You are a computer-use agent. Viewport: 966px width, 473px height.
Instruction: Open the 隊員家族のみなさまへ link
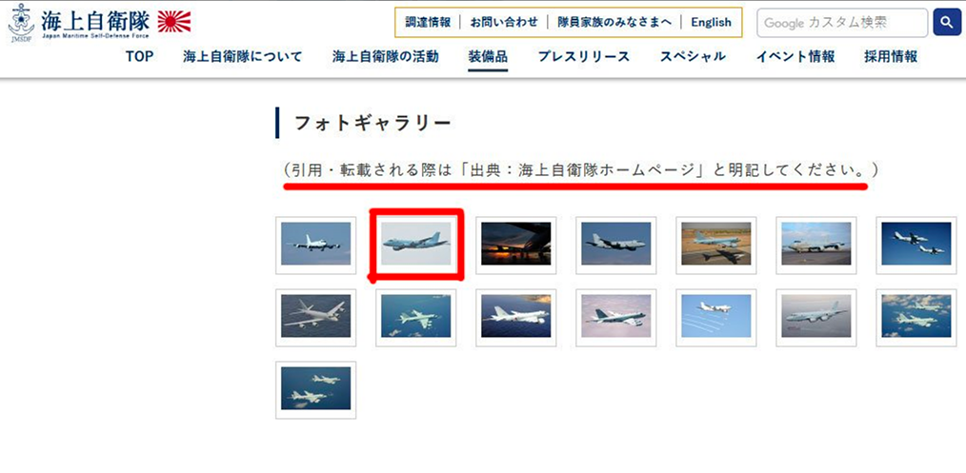614,23
